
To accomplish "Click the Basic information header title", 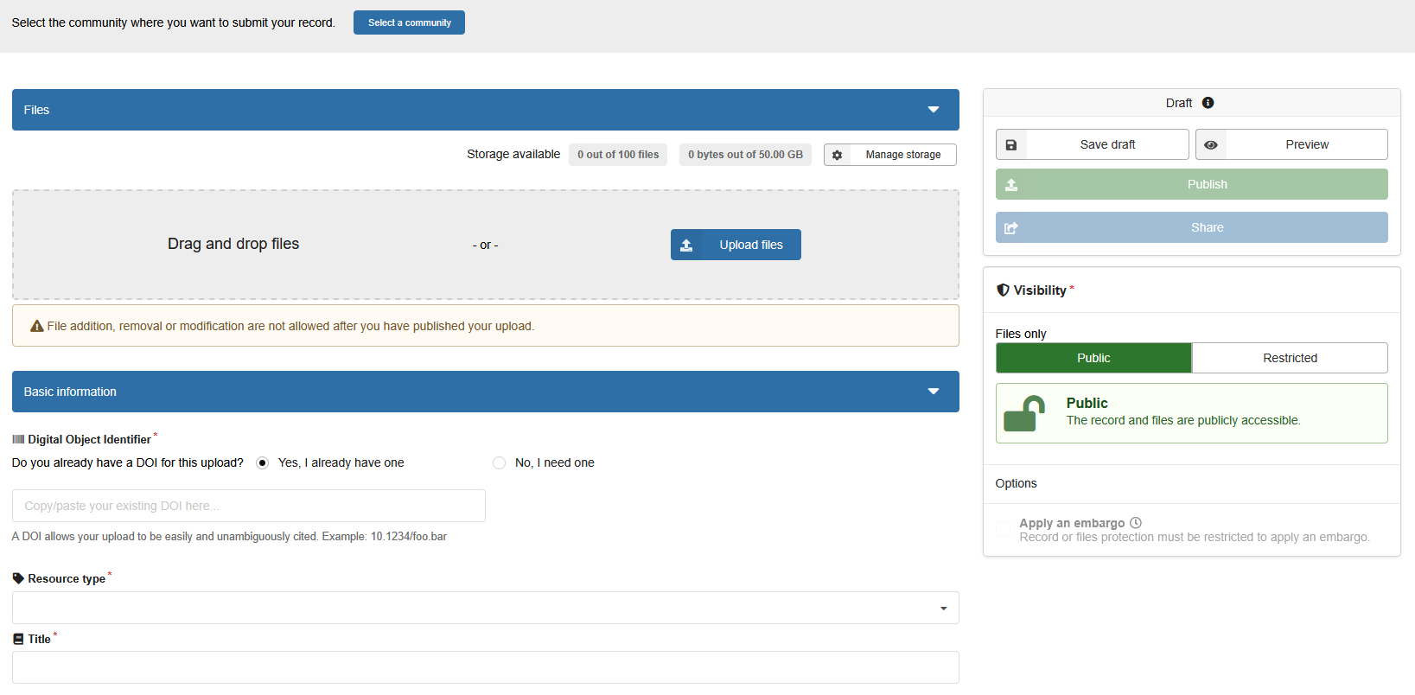I will click(x=70, y=392).
